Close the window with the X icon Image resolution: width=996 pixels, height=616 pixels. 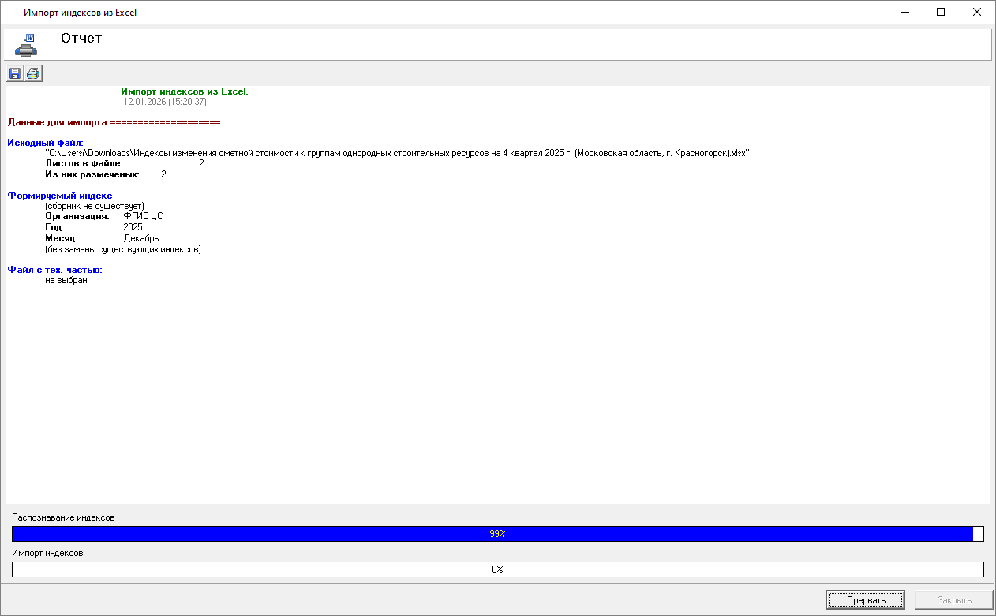[x=977, y=13]
